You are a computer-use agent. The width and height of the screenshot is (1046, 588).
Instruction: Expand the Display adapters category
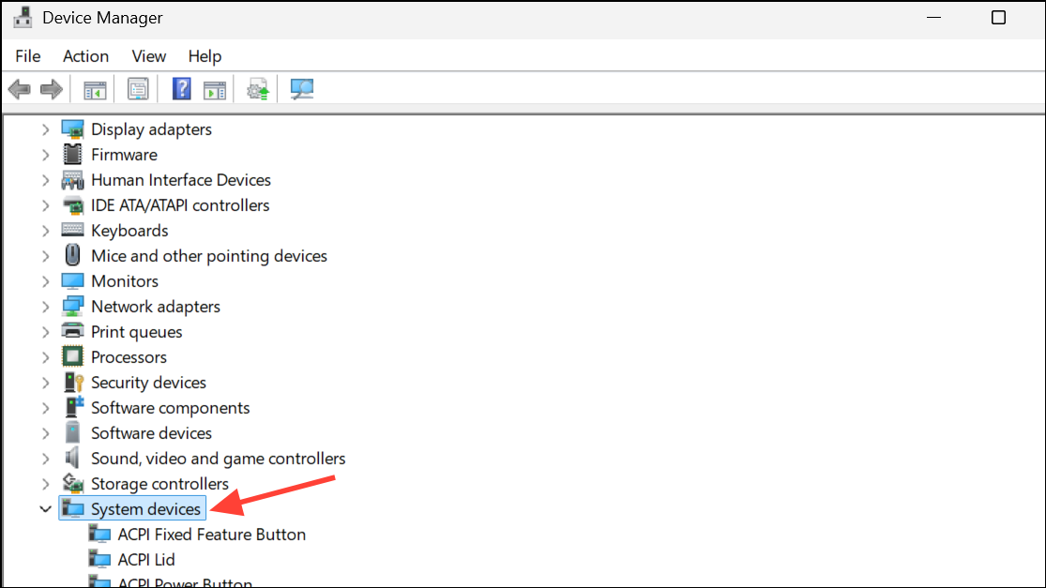(x=45, y=129)
